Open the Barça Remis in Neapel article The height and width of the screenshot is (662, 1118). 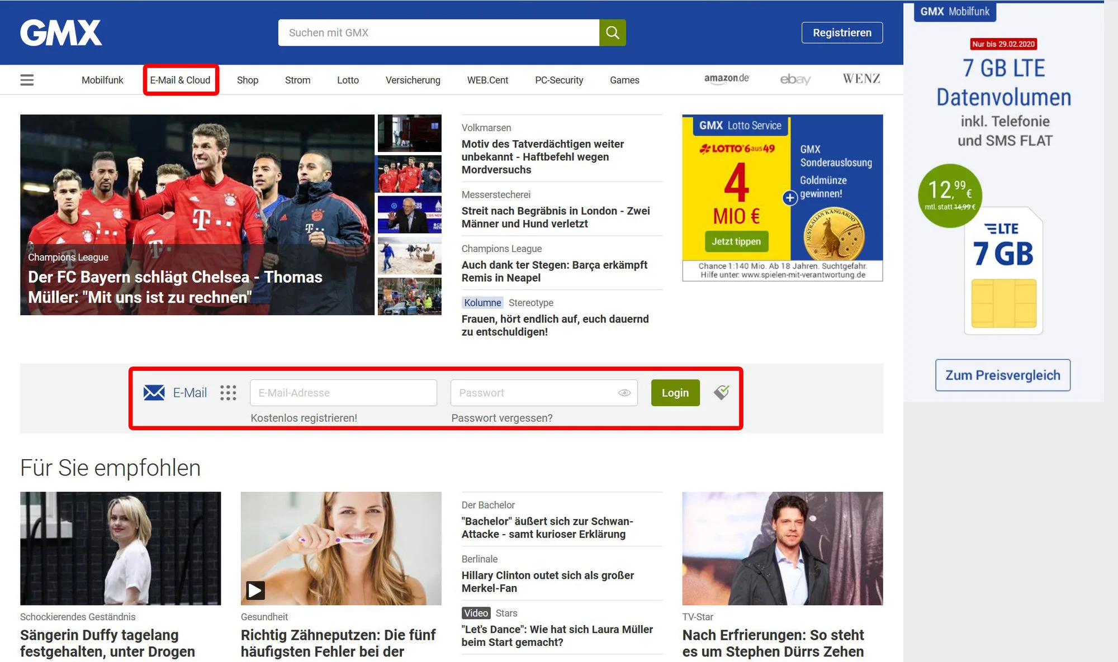[555, 272]
